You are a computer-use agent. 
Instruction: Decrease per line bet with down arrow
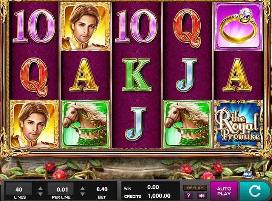[x=82, y=194]
